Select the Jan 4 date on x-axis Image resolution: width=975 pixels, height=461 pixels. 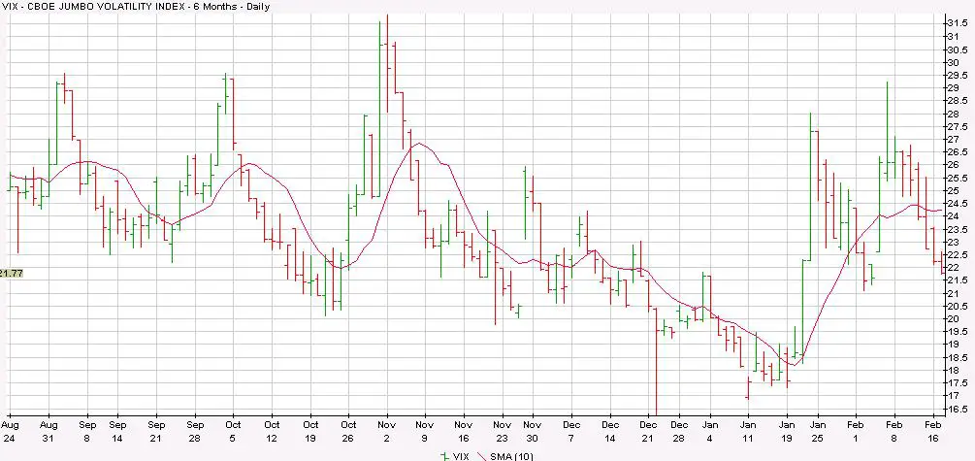711,431
